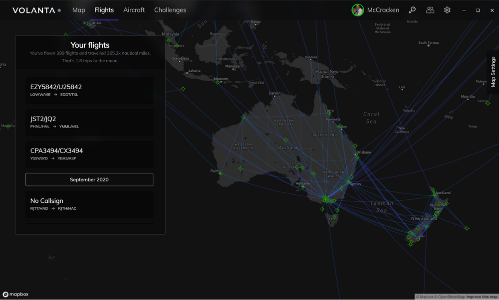The width and height of the screenshot is (499, 300).
Task: Click the Volanta logo
Action: [33, 9]
